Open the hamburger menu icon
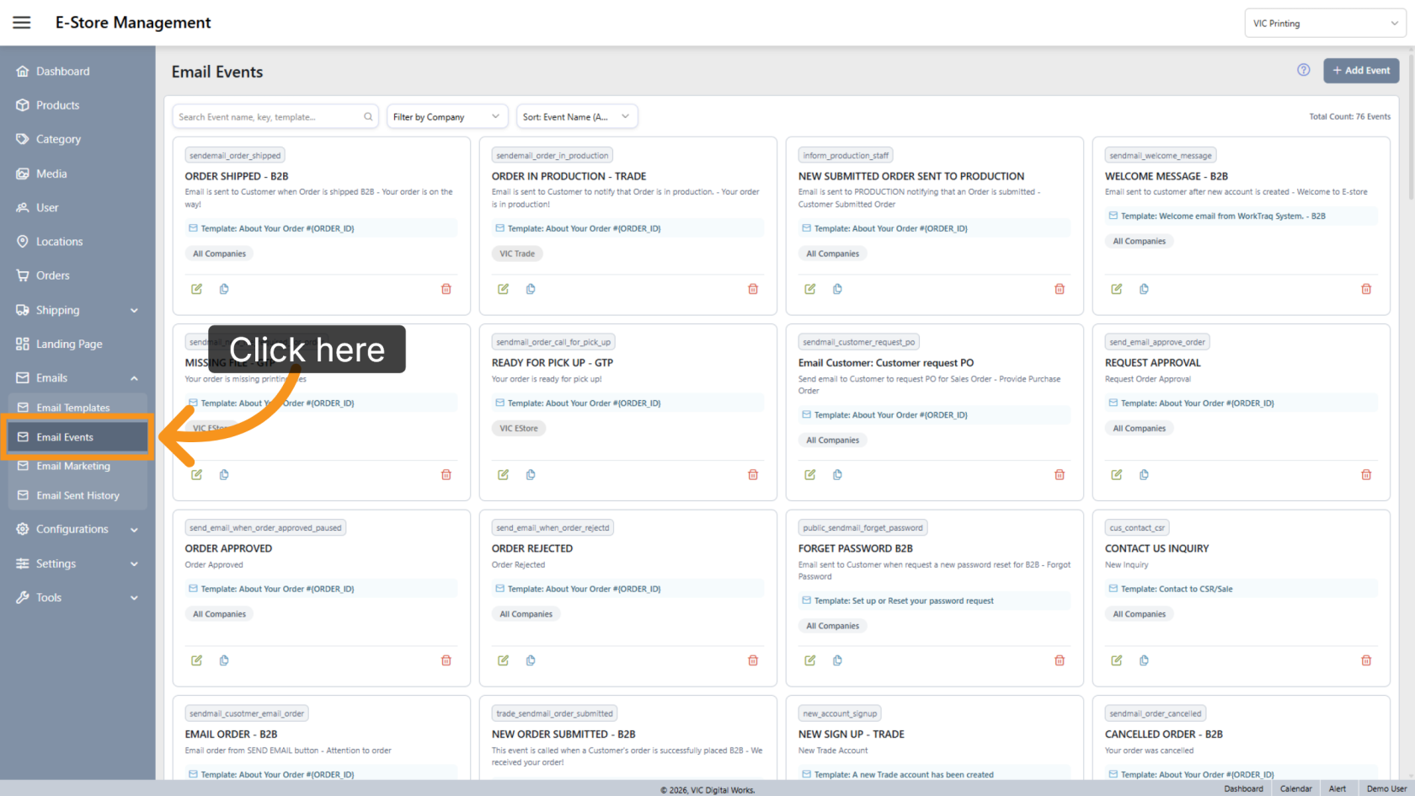The height and width of the screenshot is (796, 1415). click(x=22, y=23)
